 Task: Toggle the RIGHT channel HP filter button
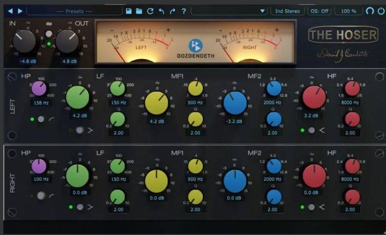coord(41,196)
